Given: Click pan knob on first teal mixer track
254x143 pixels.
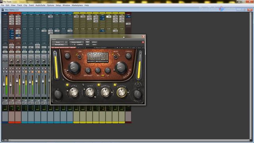Looking at the screenshot, I should click(x=24, y=62).
